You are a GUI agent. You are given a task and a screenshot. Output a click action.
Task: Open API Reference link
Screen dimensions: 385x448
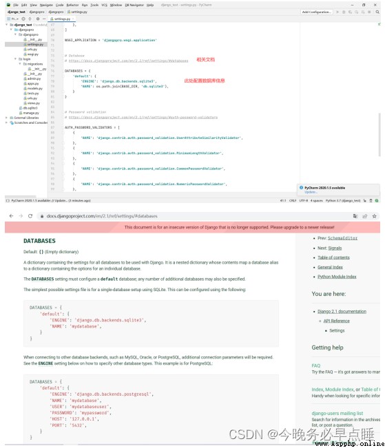pyautogui.click(x=336, y=321)
